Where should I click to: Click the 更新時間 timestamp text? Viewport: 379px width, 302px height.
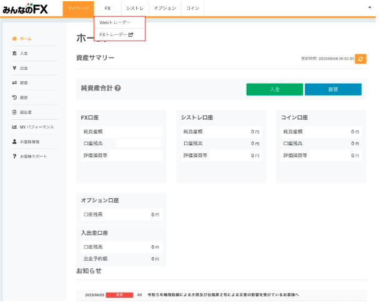(x=327, y=59)
